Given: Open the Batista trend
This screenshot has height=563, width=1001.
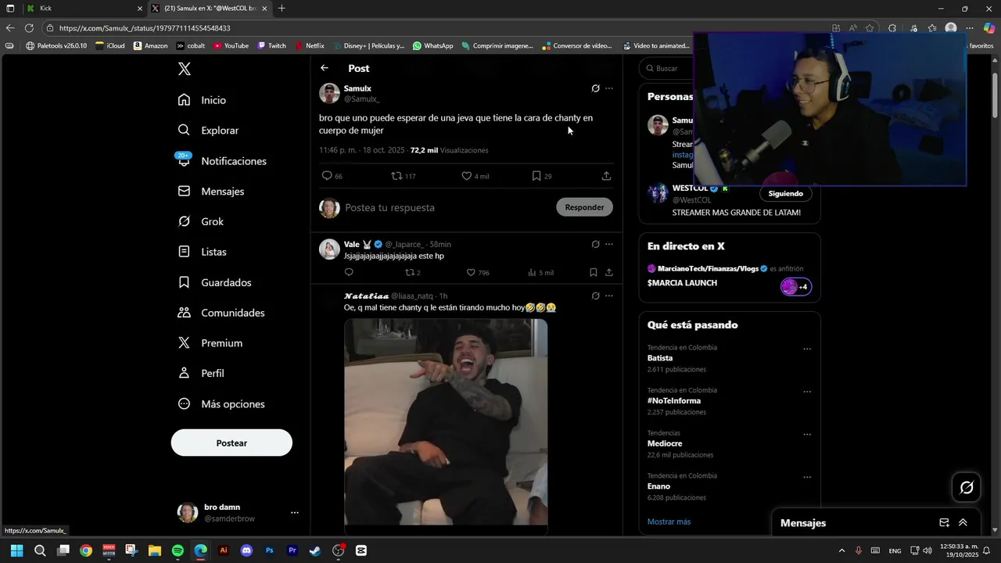Looking at the screenshot, I should pos(660,358).
